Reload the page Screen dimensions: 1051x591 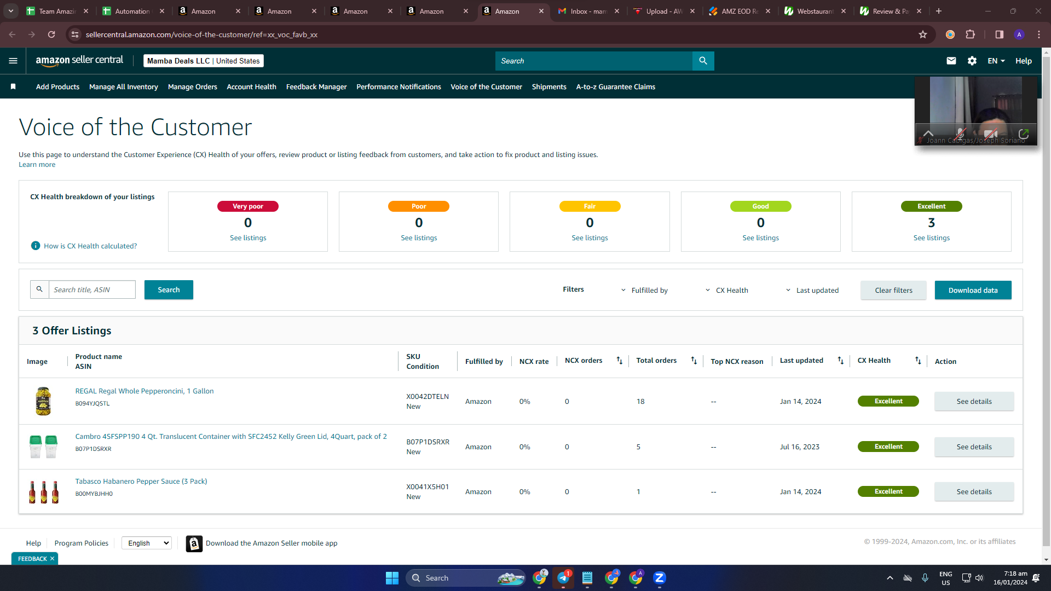(51, 34)
